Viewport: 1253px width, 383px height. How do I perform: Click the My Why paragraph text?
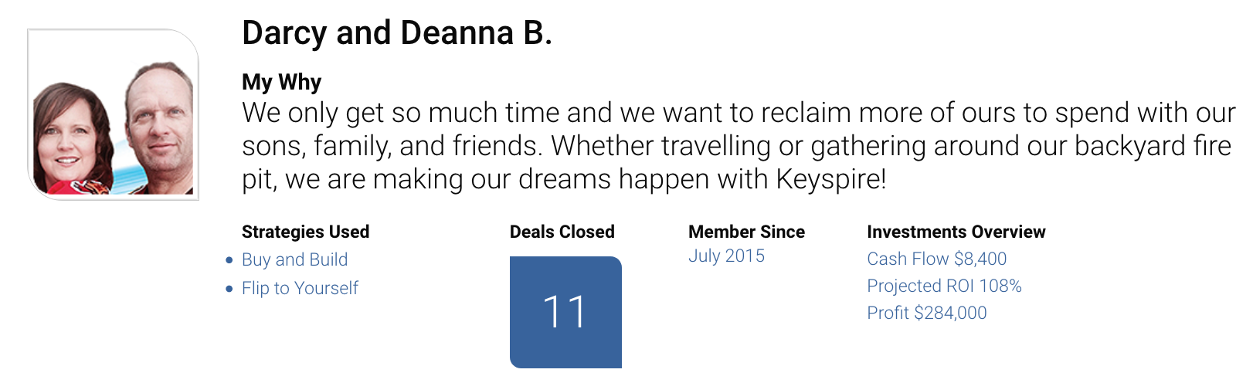(738, 146)
